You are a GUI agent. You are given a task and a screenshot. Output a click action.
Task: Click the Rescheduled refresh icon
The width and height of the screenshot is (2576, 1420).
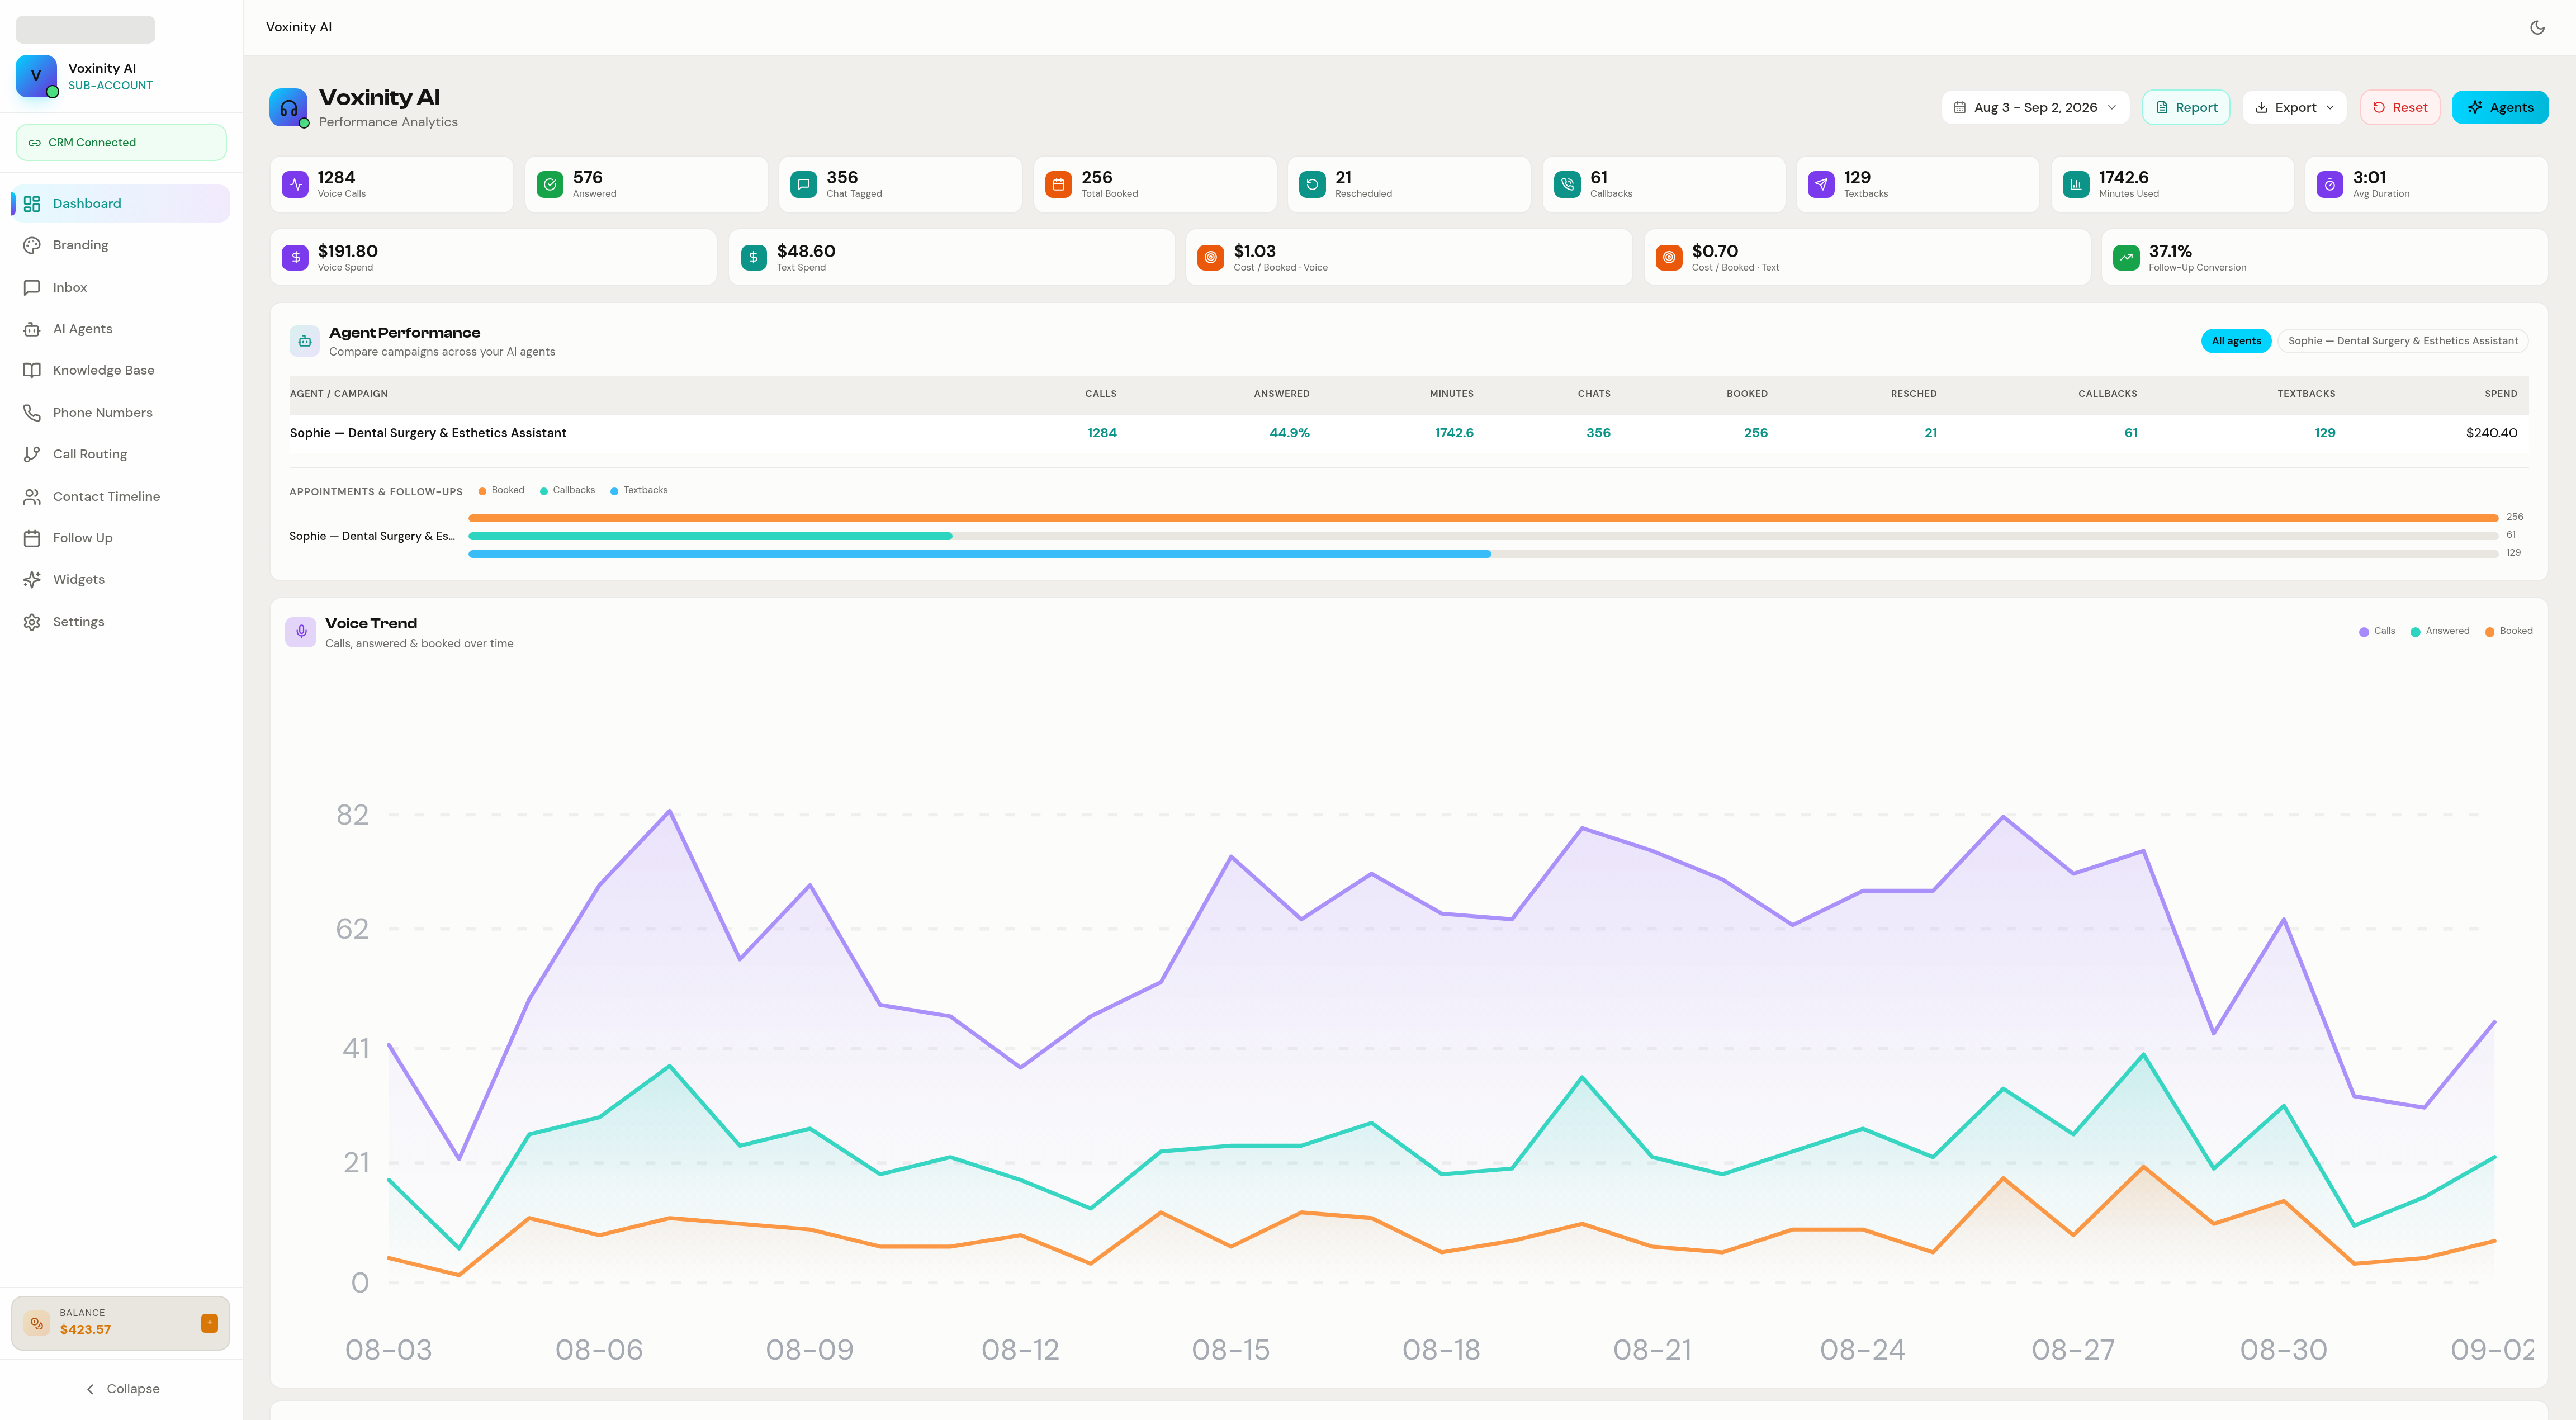[x=1312, y=184]
